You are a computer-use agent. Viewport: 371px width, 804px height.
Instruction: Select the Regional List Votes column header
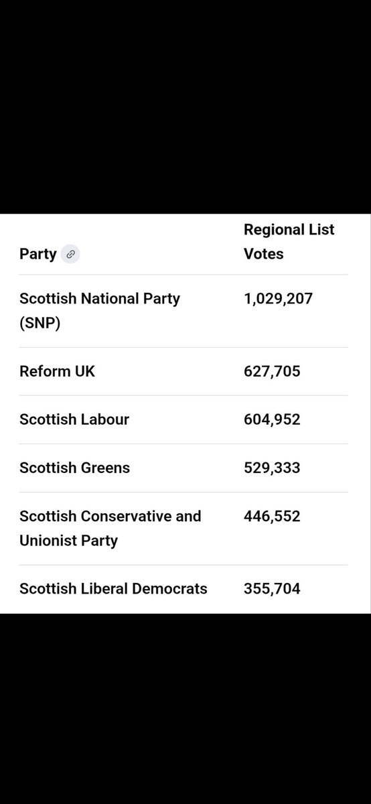289,242
